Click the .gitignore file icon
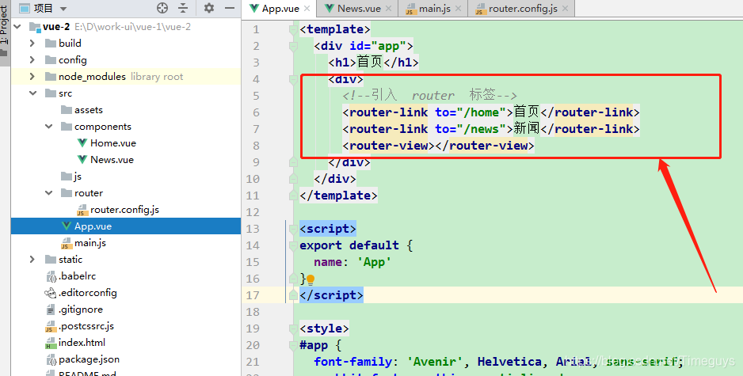 (51, 310)
